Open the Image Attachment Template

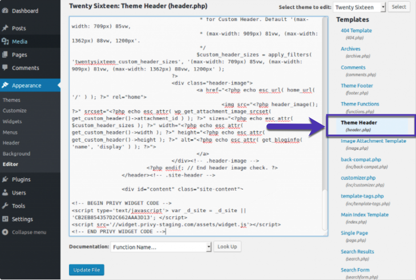373,141
